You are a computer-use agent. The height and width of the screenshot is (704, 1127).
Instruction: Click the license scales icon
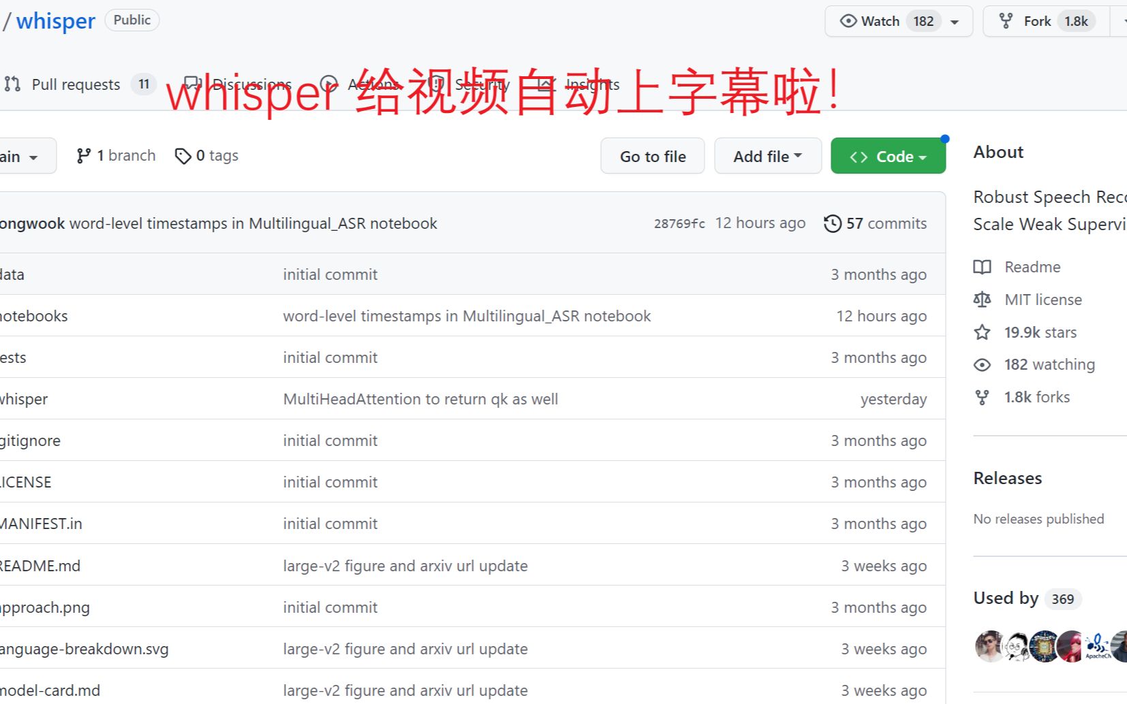click(982, 300)
